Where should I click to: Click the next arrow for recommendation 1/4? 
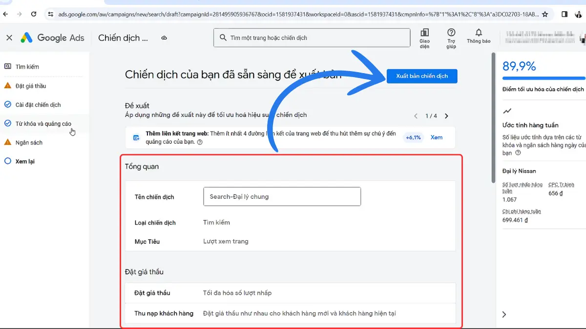click(446, 116)
